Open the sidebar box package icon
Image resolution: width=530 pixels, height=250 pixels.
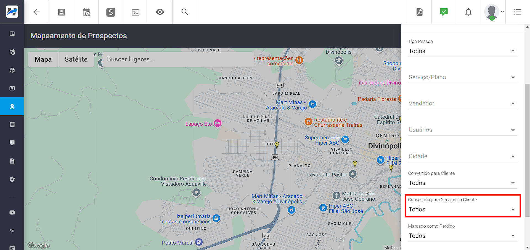click(12, 70)
